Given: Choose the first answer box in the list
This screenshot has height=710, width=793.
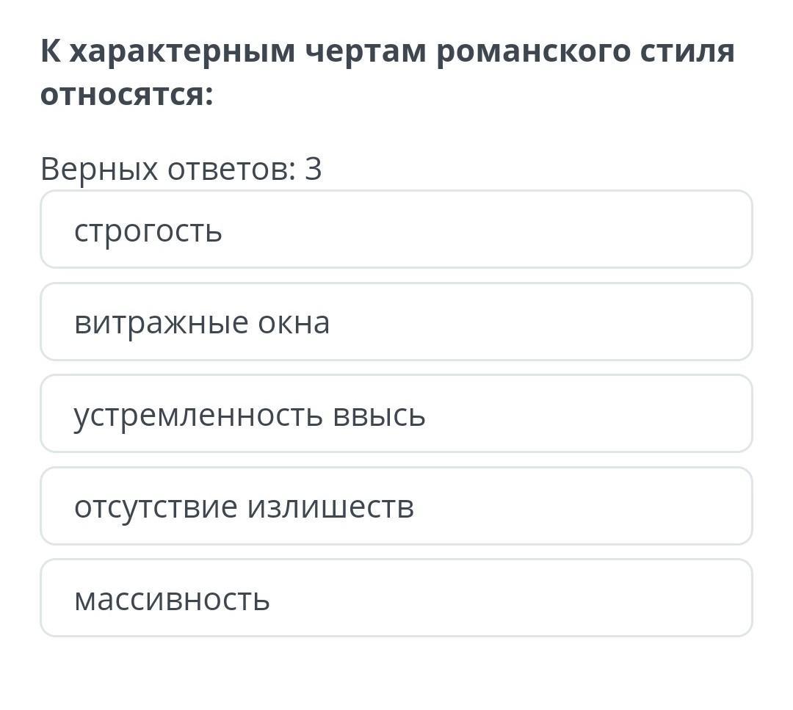Looking at the screenshot, I should tap(396, 230).
